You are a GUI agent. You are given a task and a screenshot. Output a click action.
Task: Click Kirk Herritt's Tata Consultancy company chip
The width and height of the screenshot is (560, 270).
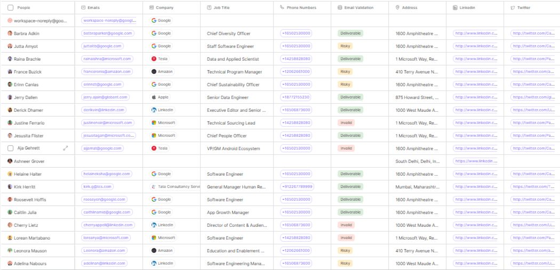[175, 187]
